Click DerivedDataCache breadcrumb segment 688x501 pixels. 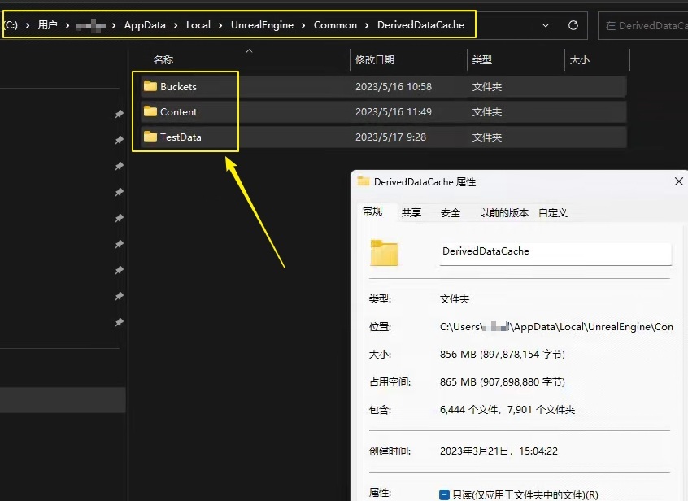point(420,25)
